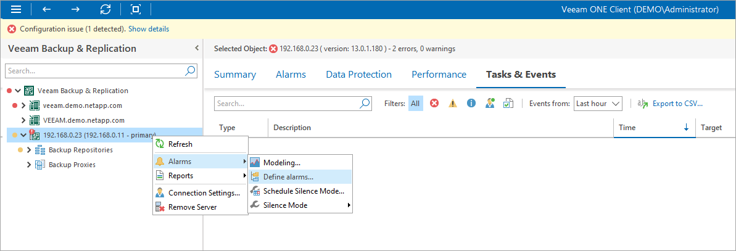Click the events search magnifier icon

point(365,104)
